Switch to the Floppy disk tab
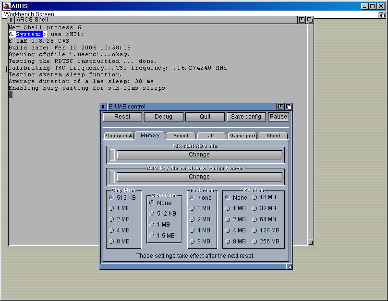The width and height of the screenshot is (388, 301). [119, 136]
